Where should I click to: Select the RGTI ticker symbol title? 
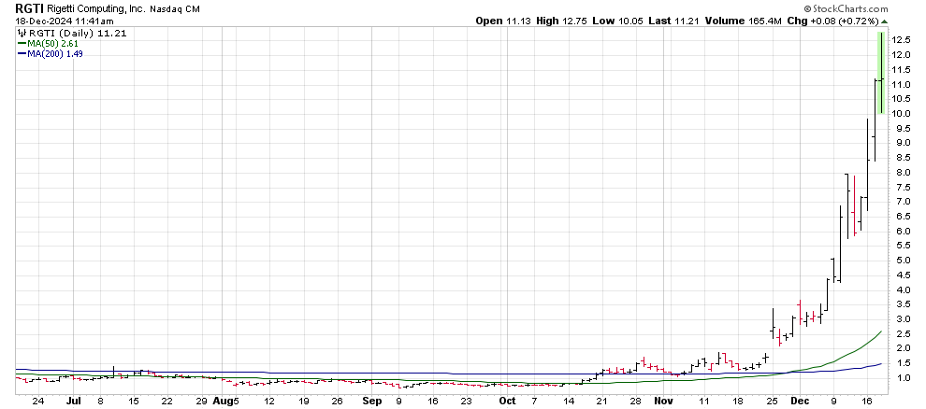(x=27, y=7)
